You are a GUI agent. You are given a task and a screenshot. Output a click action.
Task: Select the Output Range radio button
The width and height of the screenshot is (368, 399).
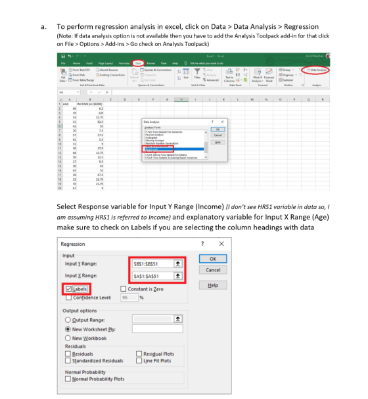point(68,320)
